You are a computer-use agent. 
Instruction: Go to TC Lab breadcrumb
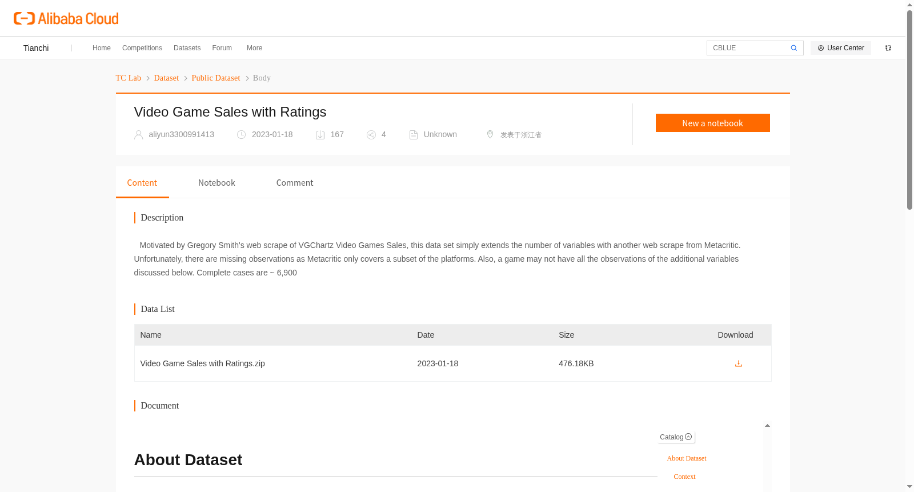[x=129, y=78]
